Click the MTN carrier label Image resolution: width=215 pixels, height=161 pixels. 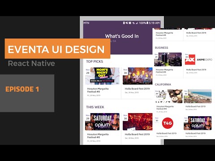coord(86,23)
